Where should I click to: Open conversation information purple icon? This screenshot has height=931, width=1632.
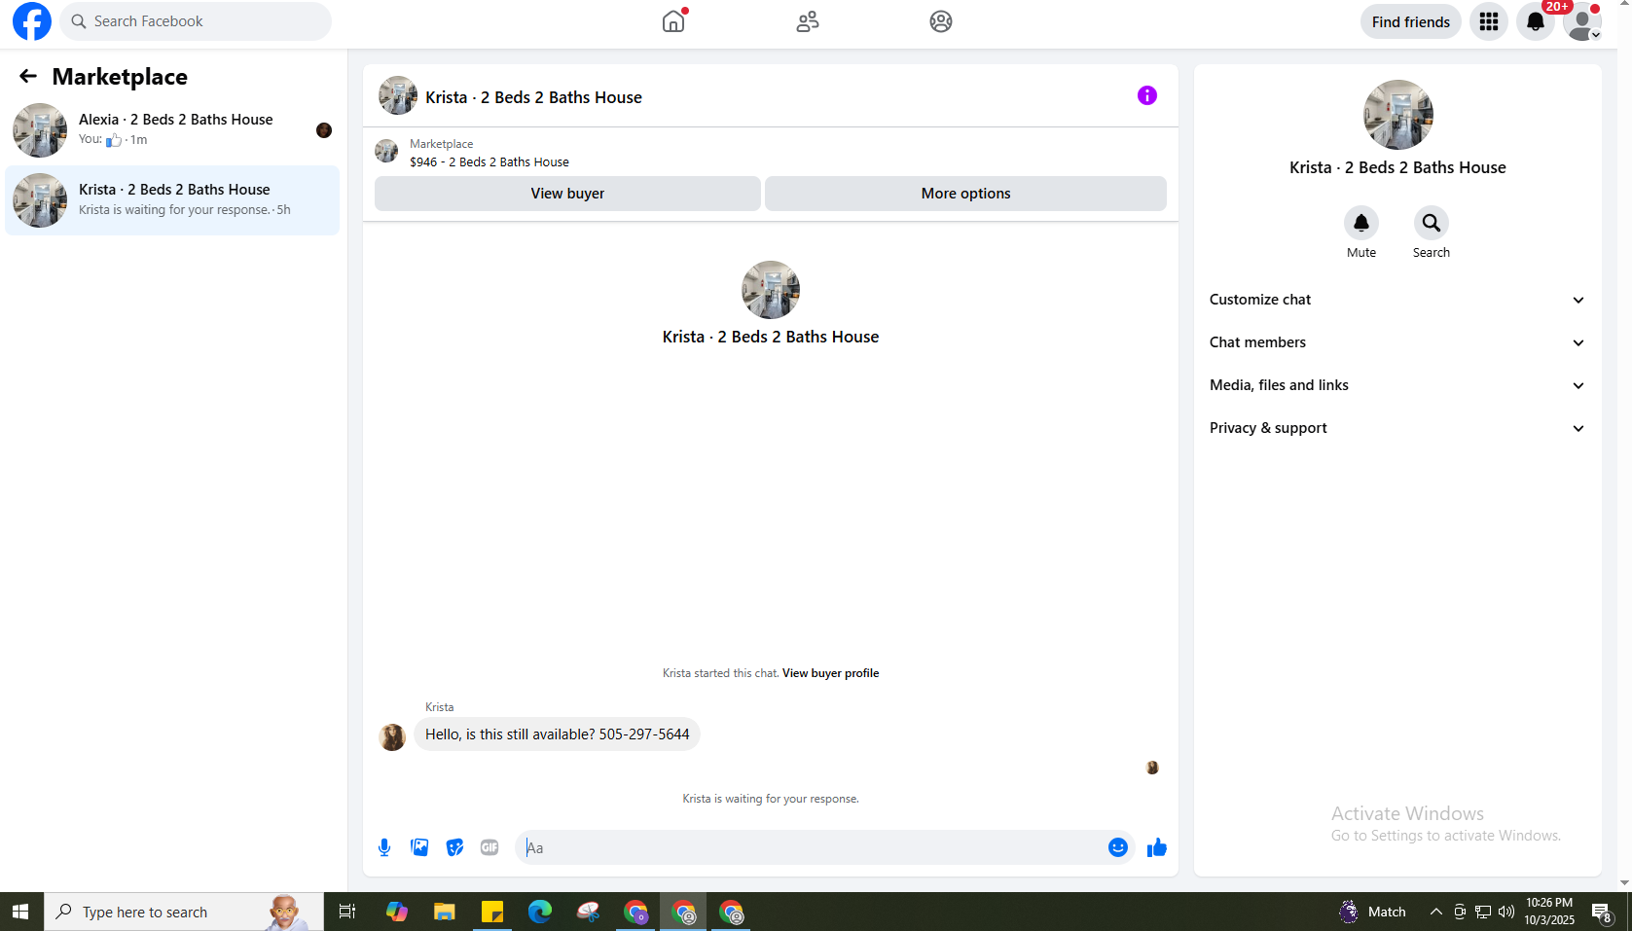pos(1147,95)
